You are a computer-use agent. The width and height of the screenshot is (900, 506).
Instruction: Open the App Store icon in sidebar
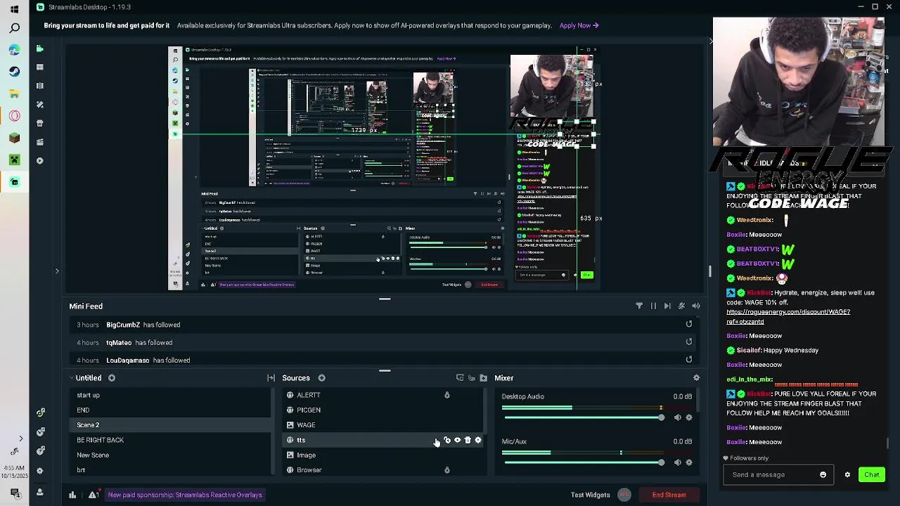pos(40,123)
